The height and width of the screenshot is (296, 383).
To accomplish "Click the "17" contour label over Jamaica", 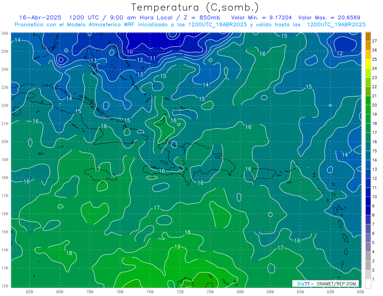I will pos(98,169).
